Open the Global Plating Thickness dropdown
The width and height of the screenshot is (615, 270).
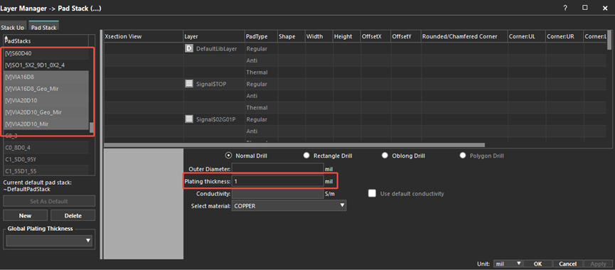click(x=49, y=240)
